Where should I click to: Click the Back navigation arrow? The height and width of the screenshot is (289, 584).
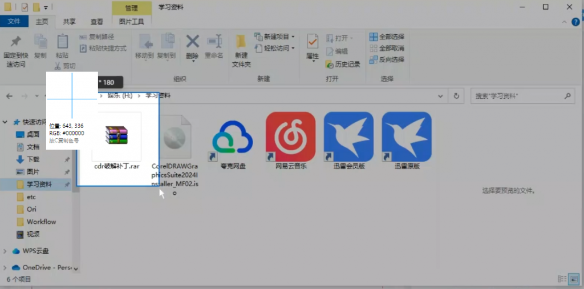coord(9,96)
